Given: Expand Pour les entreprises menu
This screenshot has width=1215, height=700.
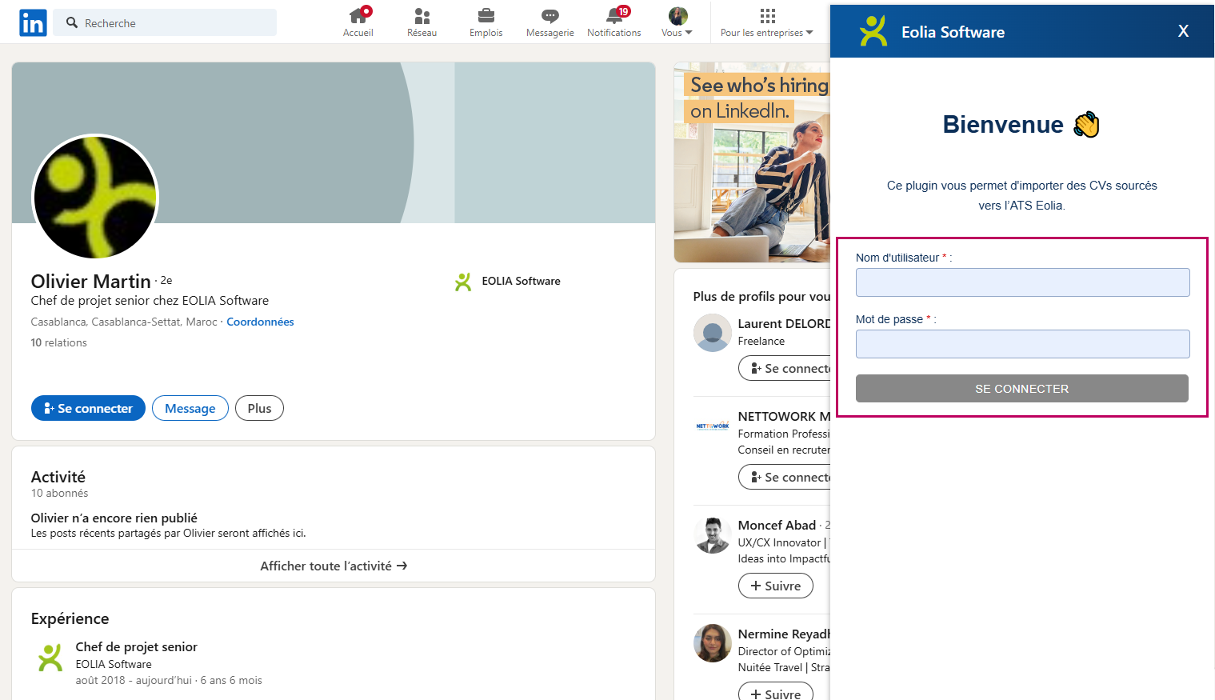Looking at the screenshot, I should click(766, 22).
